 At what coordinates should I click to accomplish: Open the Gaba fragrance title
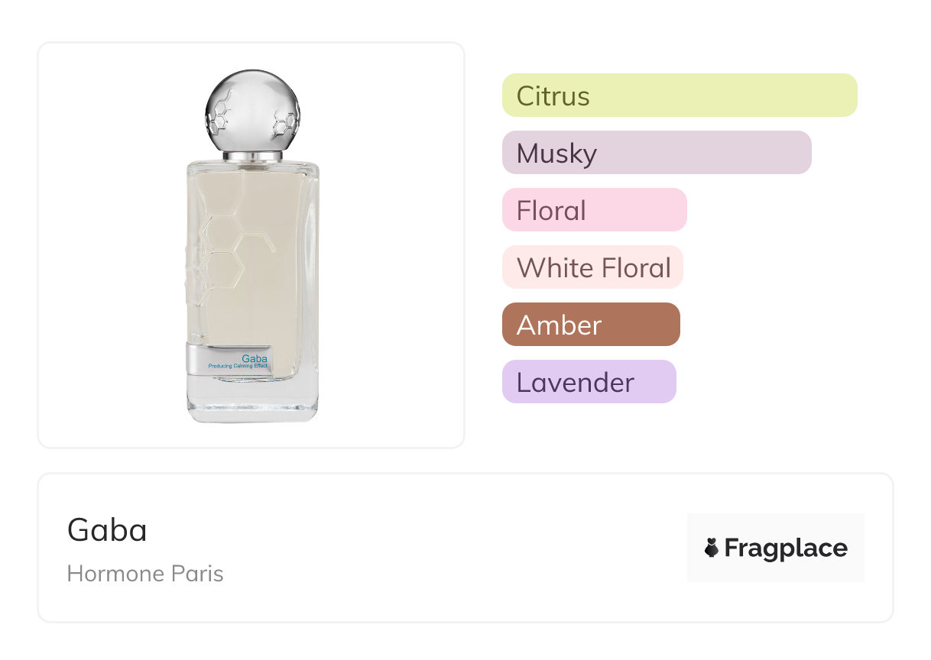107,529
